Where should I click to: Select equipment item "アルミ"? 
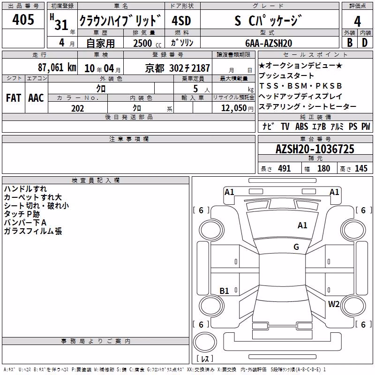[x=337, y=126]
